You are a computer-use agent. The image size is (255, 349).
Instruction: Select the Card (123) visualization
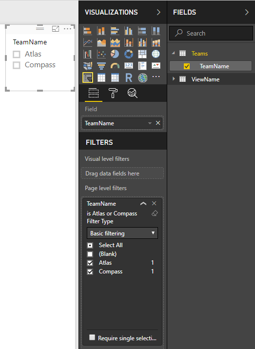pos(129,66)
